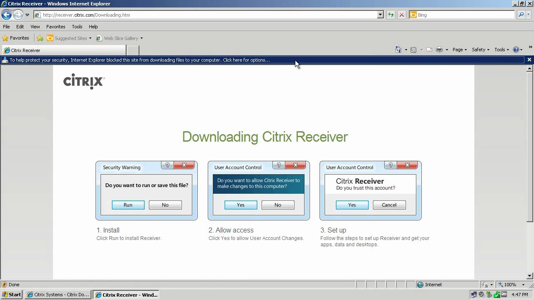Image resolution: width=534 pixels, height=300 pixels.
Task: Go back with the Back arrow button
Action: click(x=6, y=15)
